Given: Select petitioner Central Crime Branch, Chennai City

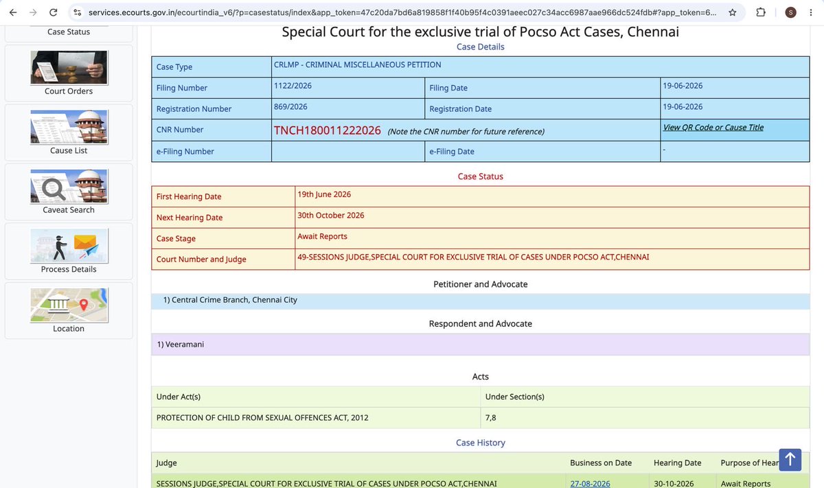Looking at the screenshot, I should point(230,300).
